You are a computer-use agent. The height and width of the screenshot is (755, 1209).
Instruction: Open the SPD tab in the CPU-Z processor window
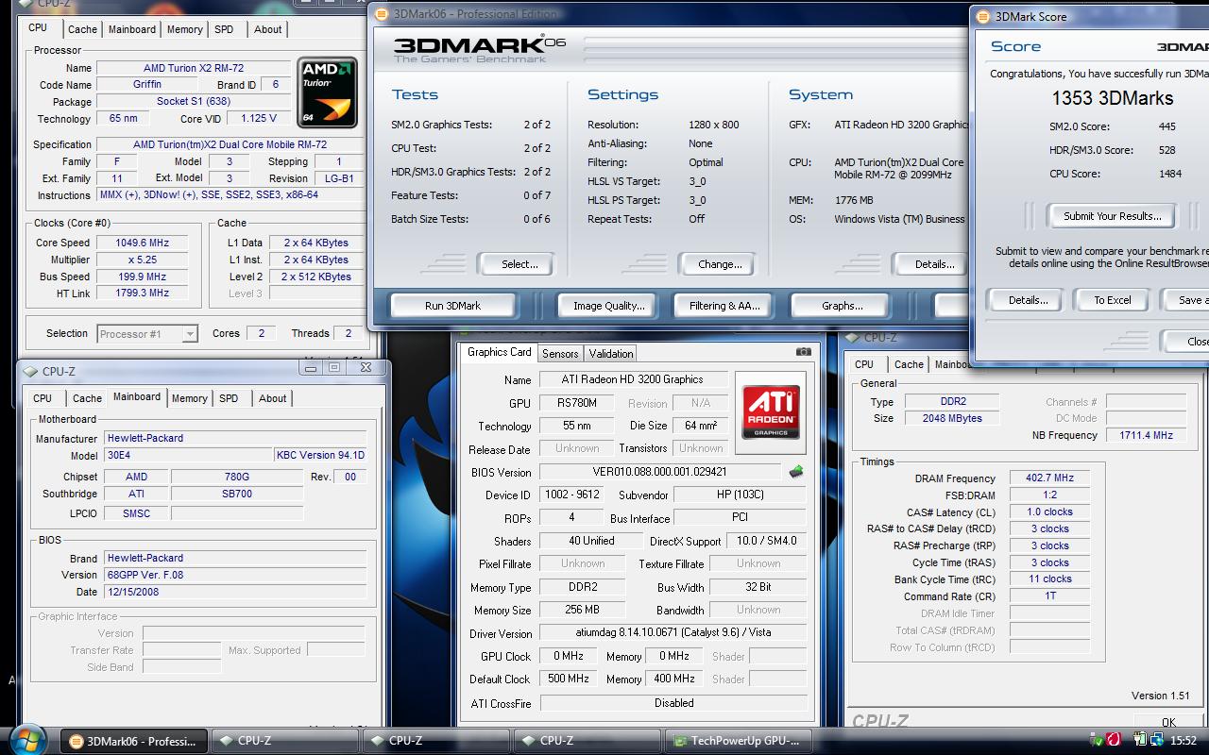point(224,29)
